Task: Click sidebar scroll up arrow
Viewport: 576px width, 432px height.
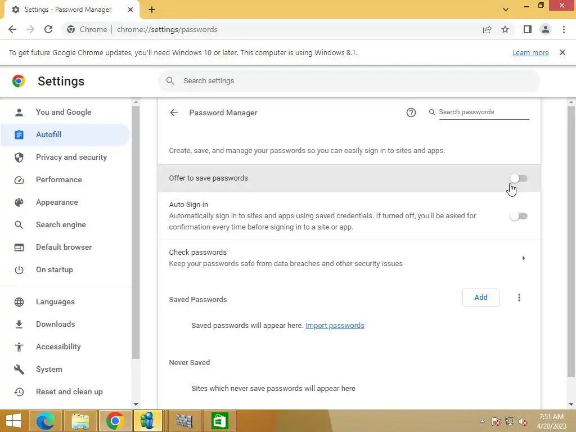Action: click(136, 102)
